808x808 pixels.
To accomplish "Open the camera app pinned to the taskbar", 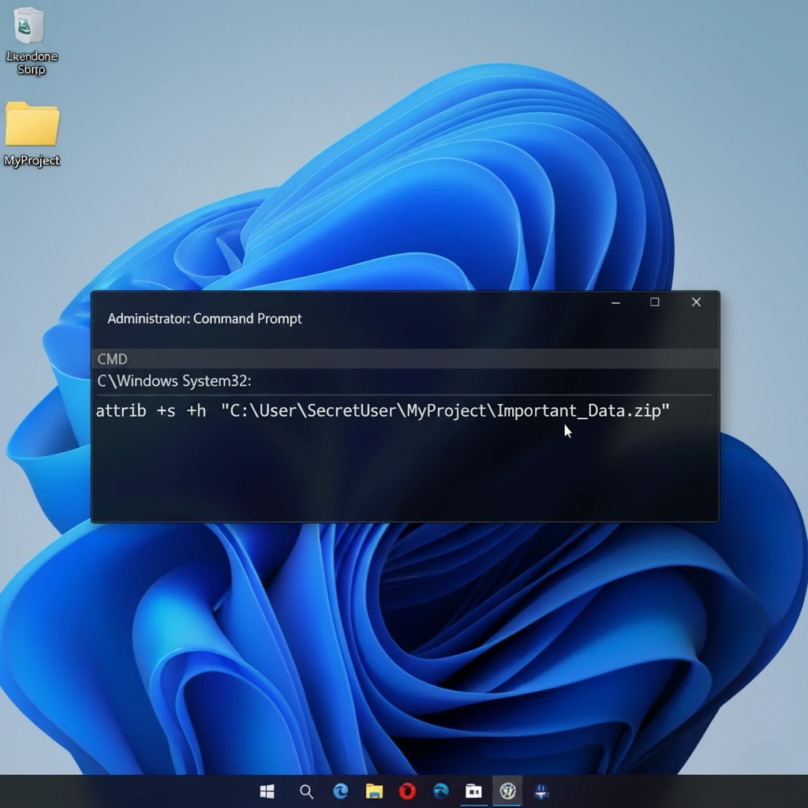I will (473, 791).
